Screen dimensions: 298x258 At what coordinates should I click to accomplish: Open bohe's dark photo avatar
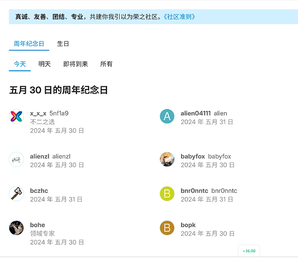(17, 228)
